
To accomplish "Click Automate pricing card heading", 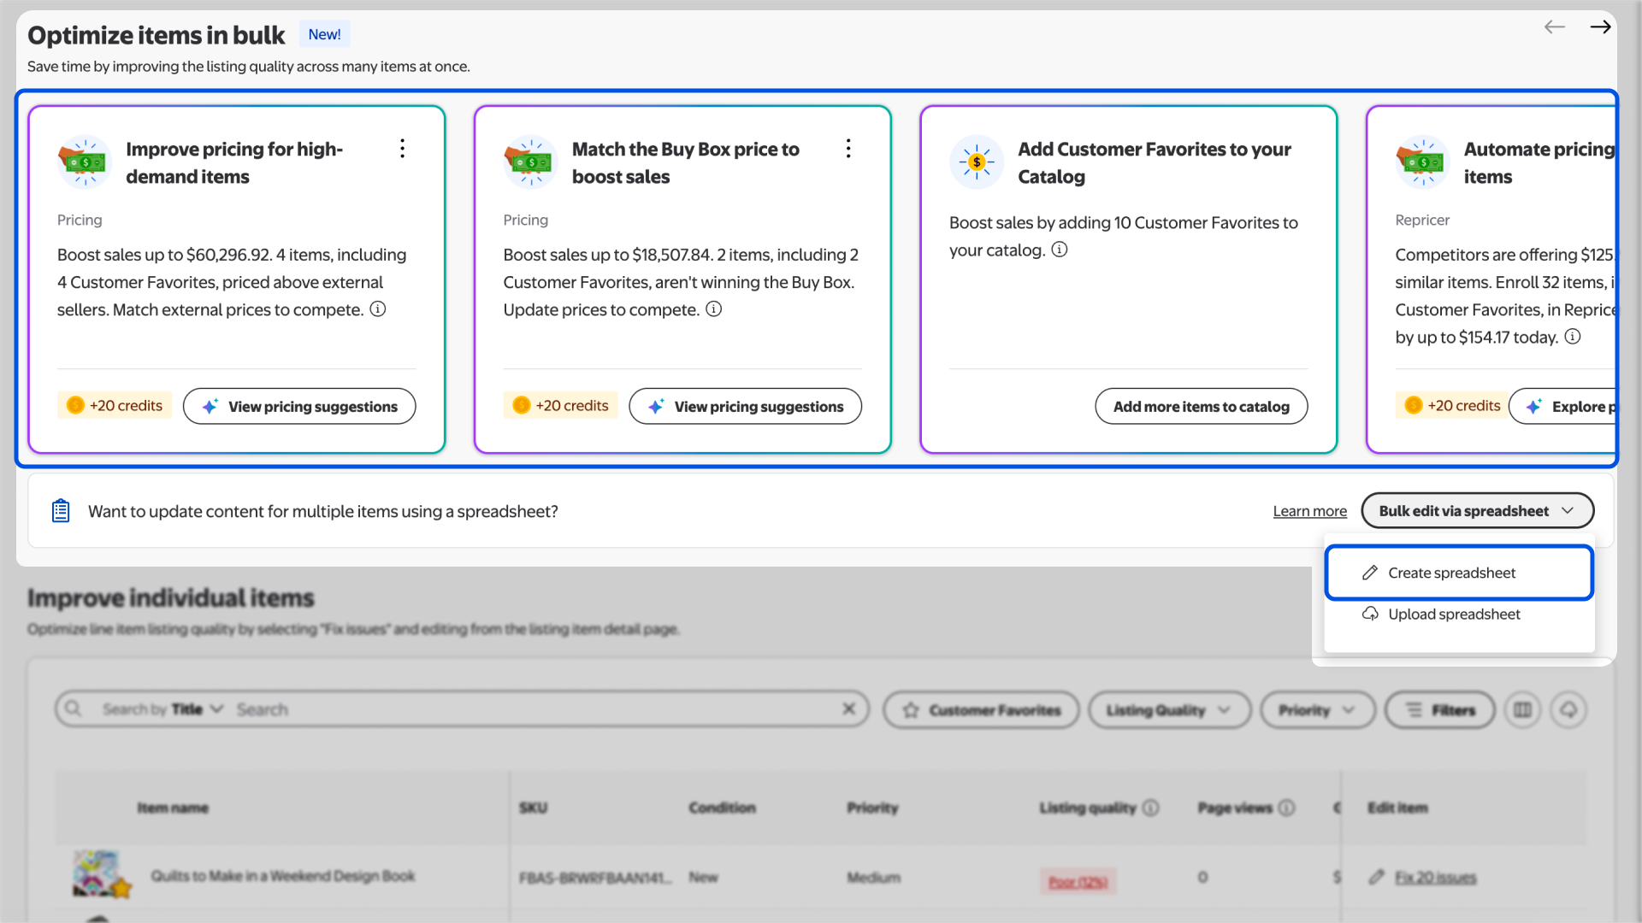I will pos(1539,162).
